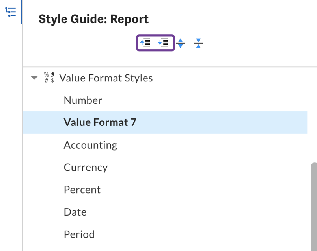Click the expand rows icon

pos(181,43)
